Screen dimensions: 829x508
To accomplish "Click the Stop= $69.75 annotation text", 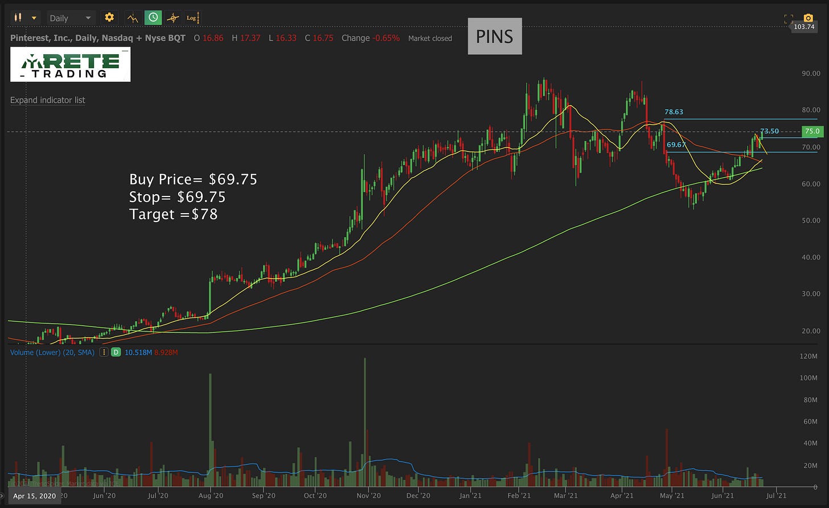I will pyautogui.click(x=177, y=197).
